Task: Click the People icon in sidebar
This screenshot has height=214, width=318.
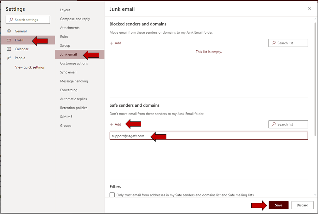Action: 9,58
